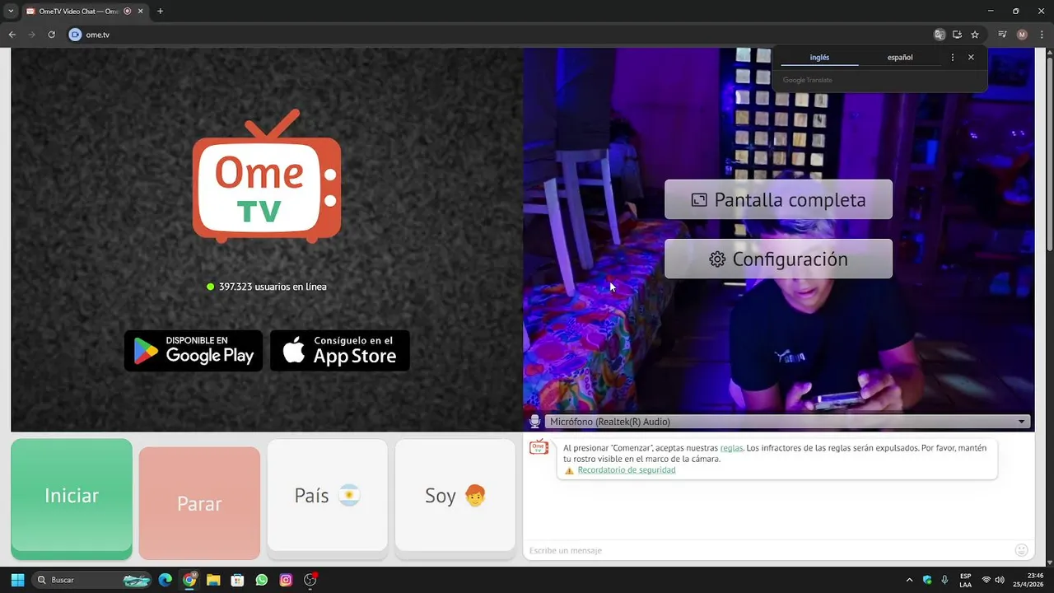The image size is (1054, 593).
Task: Show hidden system tray icons
Action: pos(909,580)
